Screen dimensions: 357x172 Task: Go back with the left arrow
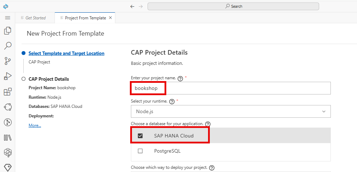132,6
